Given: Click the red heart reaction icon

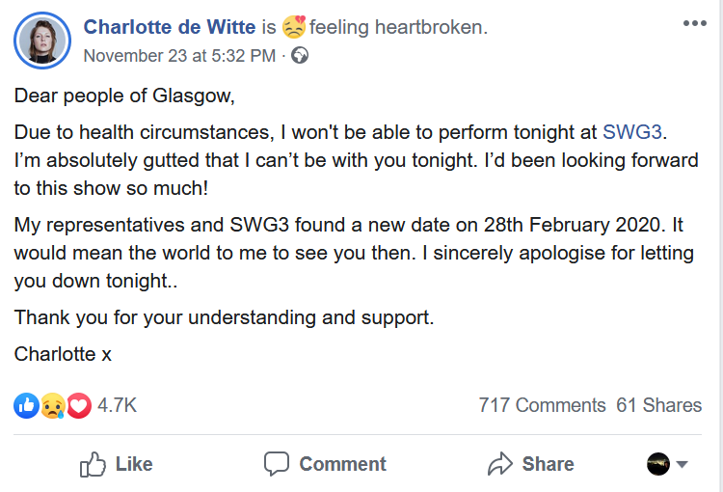Looking at the screenshot, I should [x=78, y=406].
